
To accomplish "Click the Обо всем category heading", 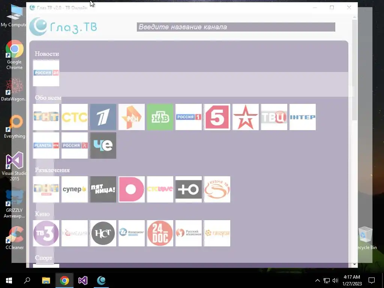I will click(48, 97).
